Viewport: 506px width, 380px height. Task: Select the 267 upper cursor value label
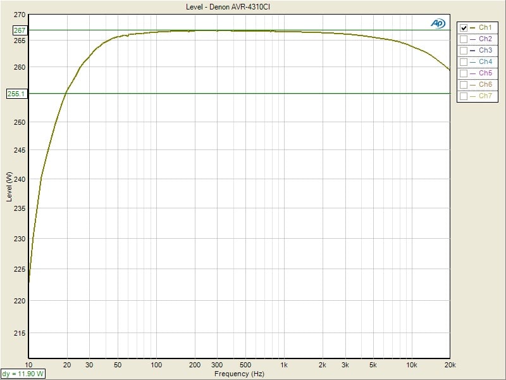tap(19, 30)
